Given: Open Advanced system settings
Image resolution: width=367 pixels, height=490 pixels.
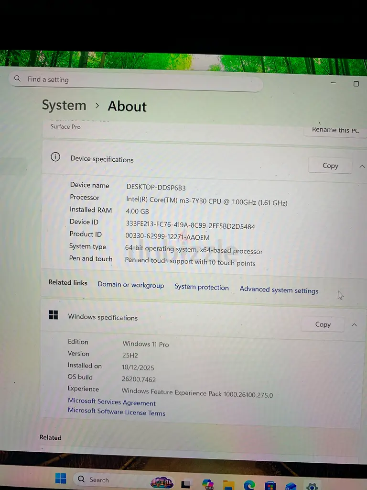Looking at the screenshot, I should (x=279, y=290).
